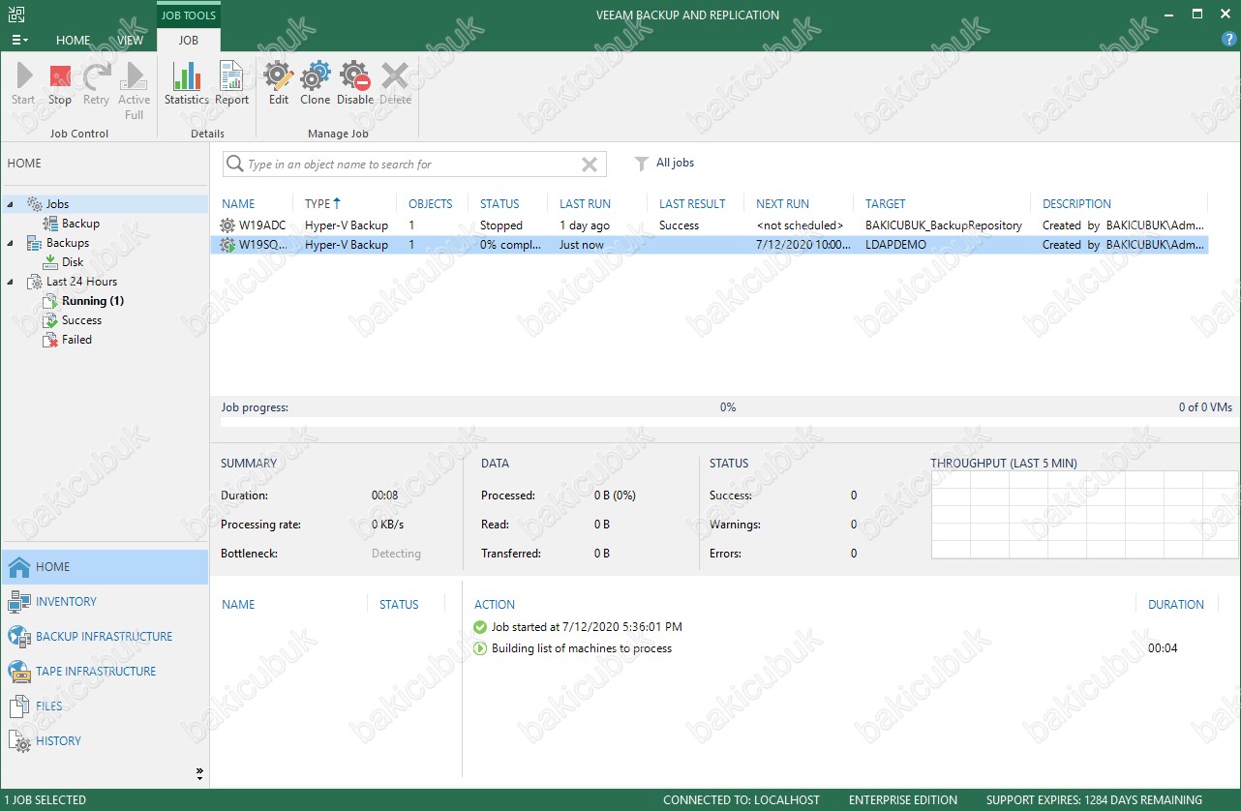The width and height of the screenshot is (1241, 811).
Task: Expand the navigation pane overflow chevron
Action: tap(199, 773)
